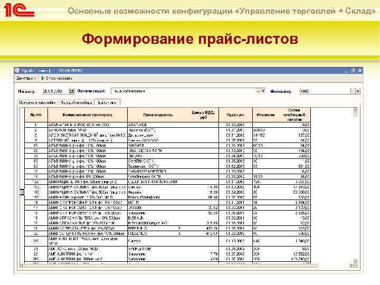The image size is (380, 285).
Task: Click the price cell 85.48
Action: click(x=213, y=197)
